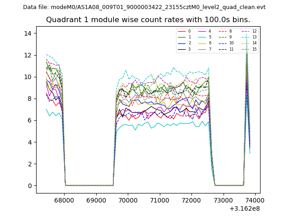The image size is (289, 217).
Task: Click the blue legend line for module 2
Action: click(x=182, y=43)
